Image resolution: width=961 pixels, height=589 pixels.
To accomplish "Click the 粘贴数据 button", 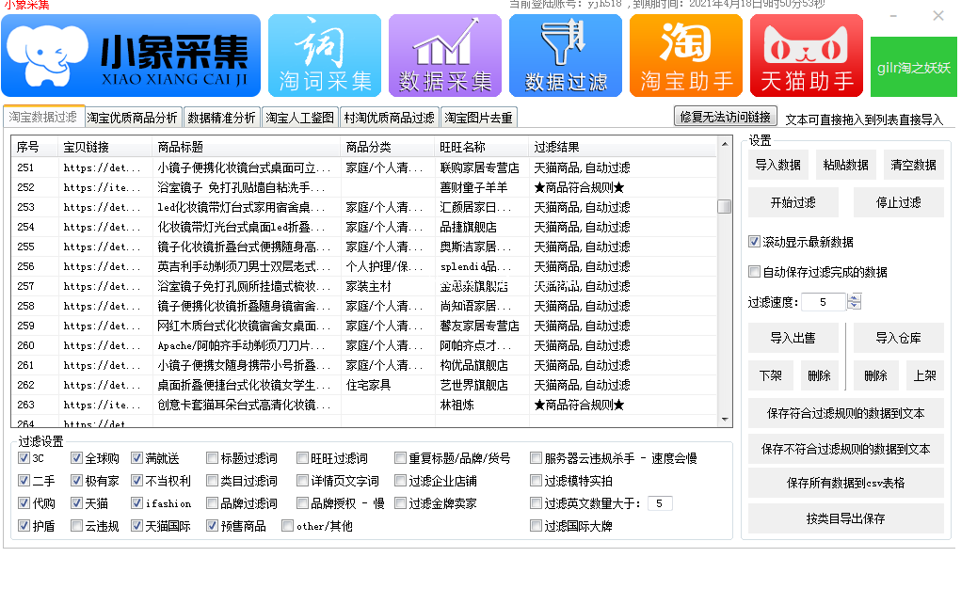I will point(846,165).
